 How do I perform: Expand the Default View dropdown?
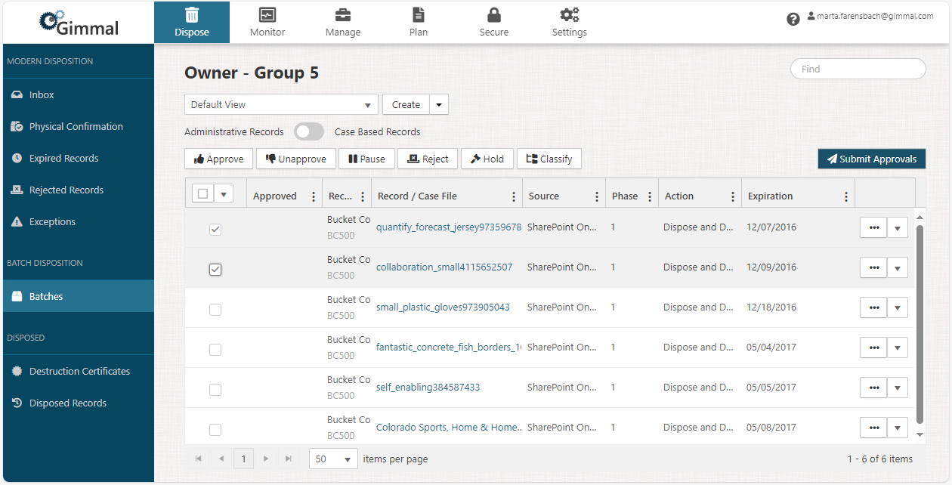tap(281, 105)
